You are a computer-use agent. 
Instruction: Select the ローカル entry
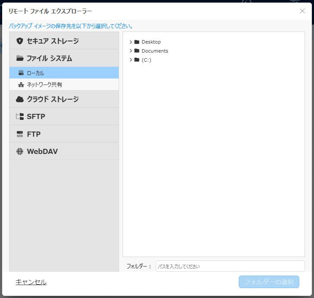(x=64, y=73)
